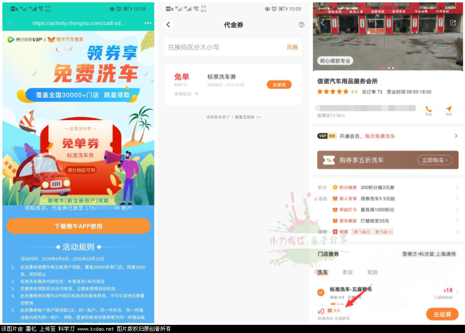Image resolution: width=465 pixels, height=333 pixels.
Task: Tap the 领券 coupon icon
Action: [x=335, y=232]
